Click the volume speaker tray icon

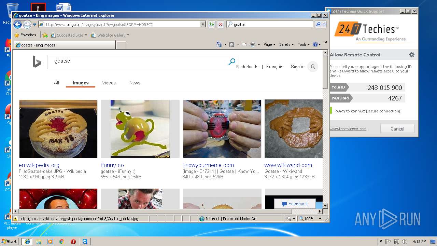pos(405,242)
